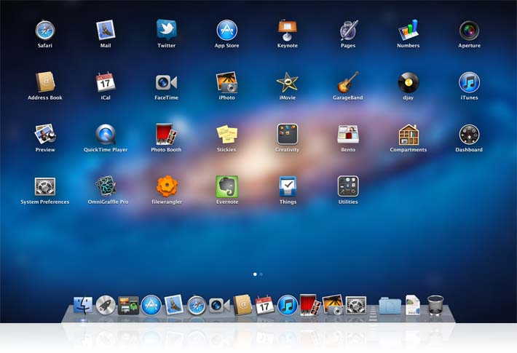Switch to the second Launchpad page dot
Viewport: 517px width, 353px height.
coord(261,274)
